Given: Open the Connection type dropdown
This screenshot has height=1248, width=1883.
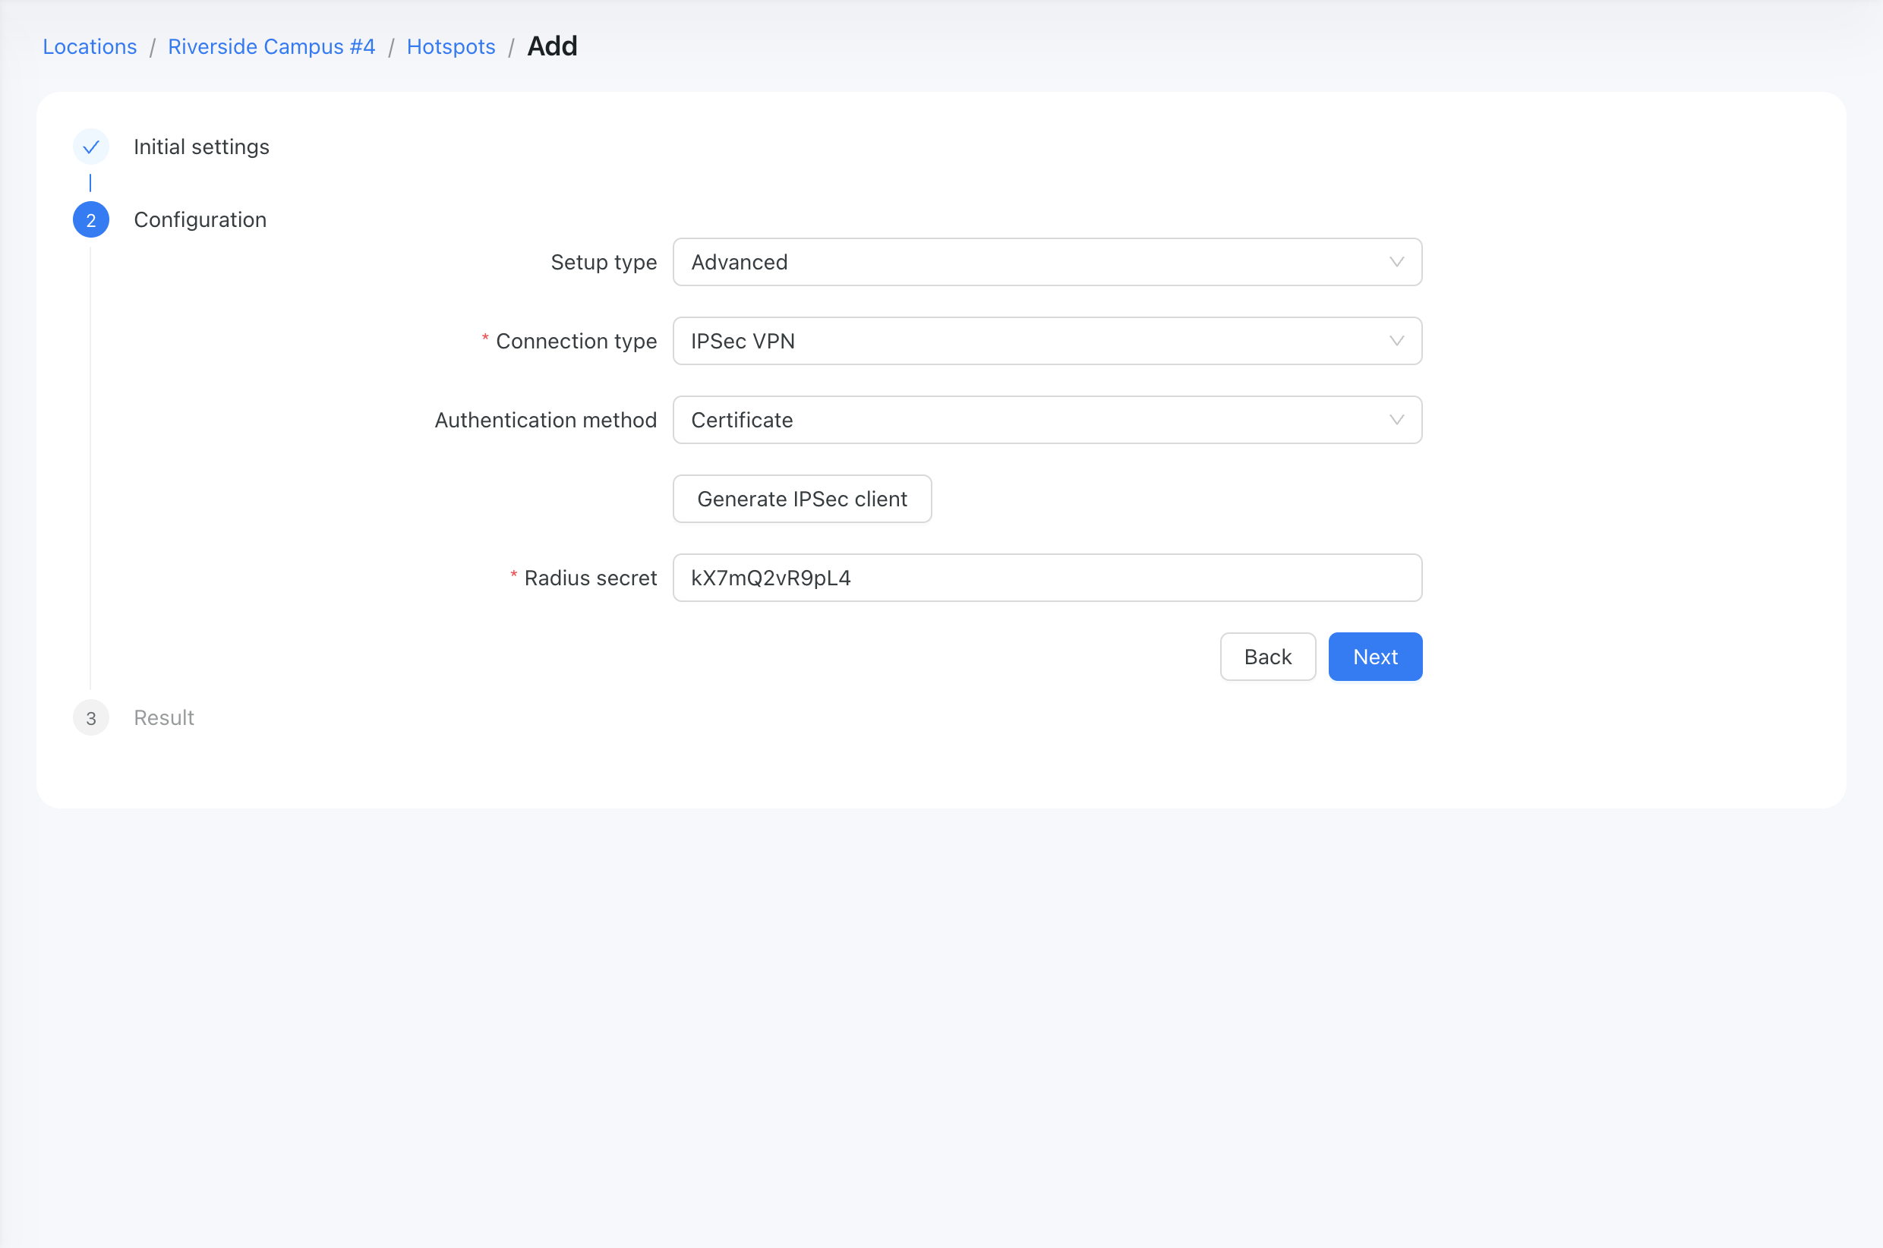Looking at the screenshot, I should coord(1046,341).
